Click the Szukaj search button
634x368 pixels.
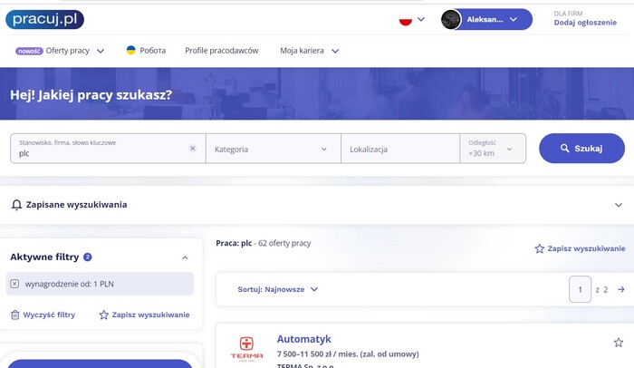pyautogui.click(x=581, y=148)
